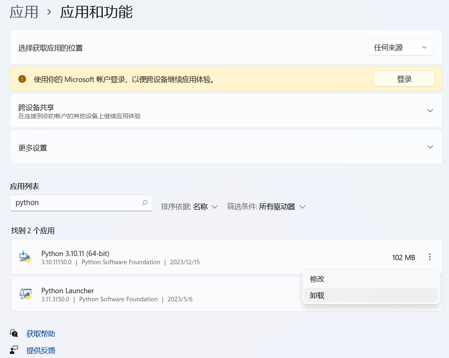This screenshot has width=449, height=358.
Task: Click the install date 2023/12/15
Action: coord(185,262)
